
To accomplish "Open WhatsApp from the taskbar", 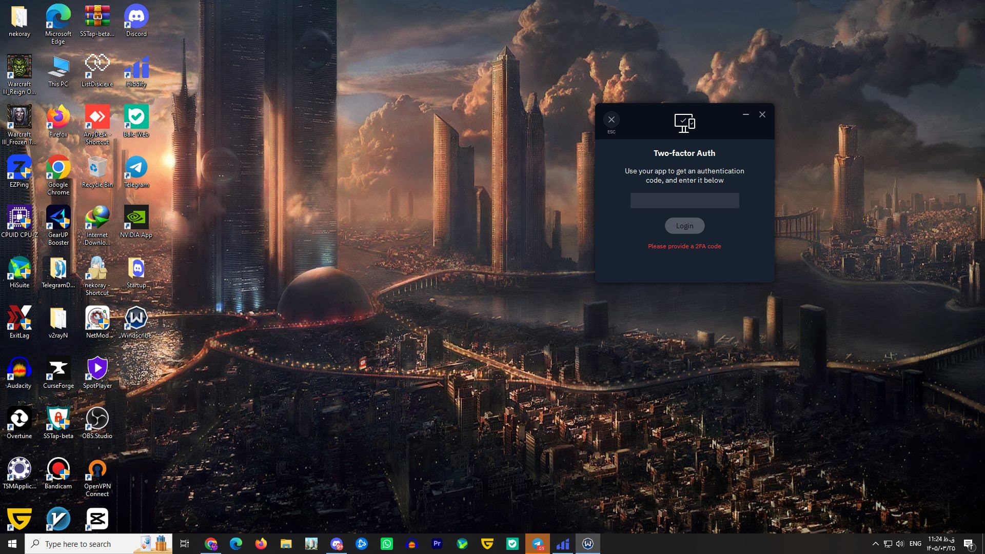I will [x=387, y=544].
